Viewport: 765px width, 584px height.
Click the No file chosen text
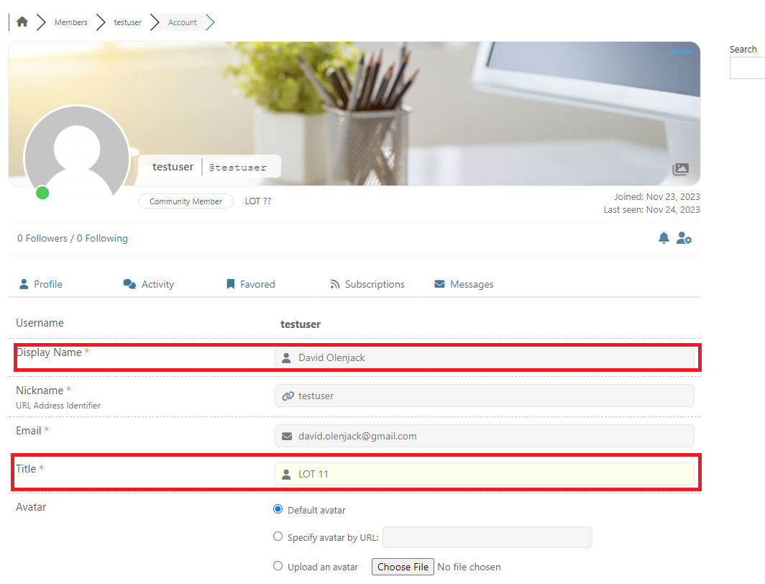(x=469, y=567)
